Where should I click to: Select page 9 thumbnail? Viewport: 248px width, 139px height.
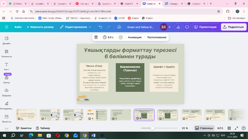point(215,115)
